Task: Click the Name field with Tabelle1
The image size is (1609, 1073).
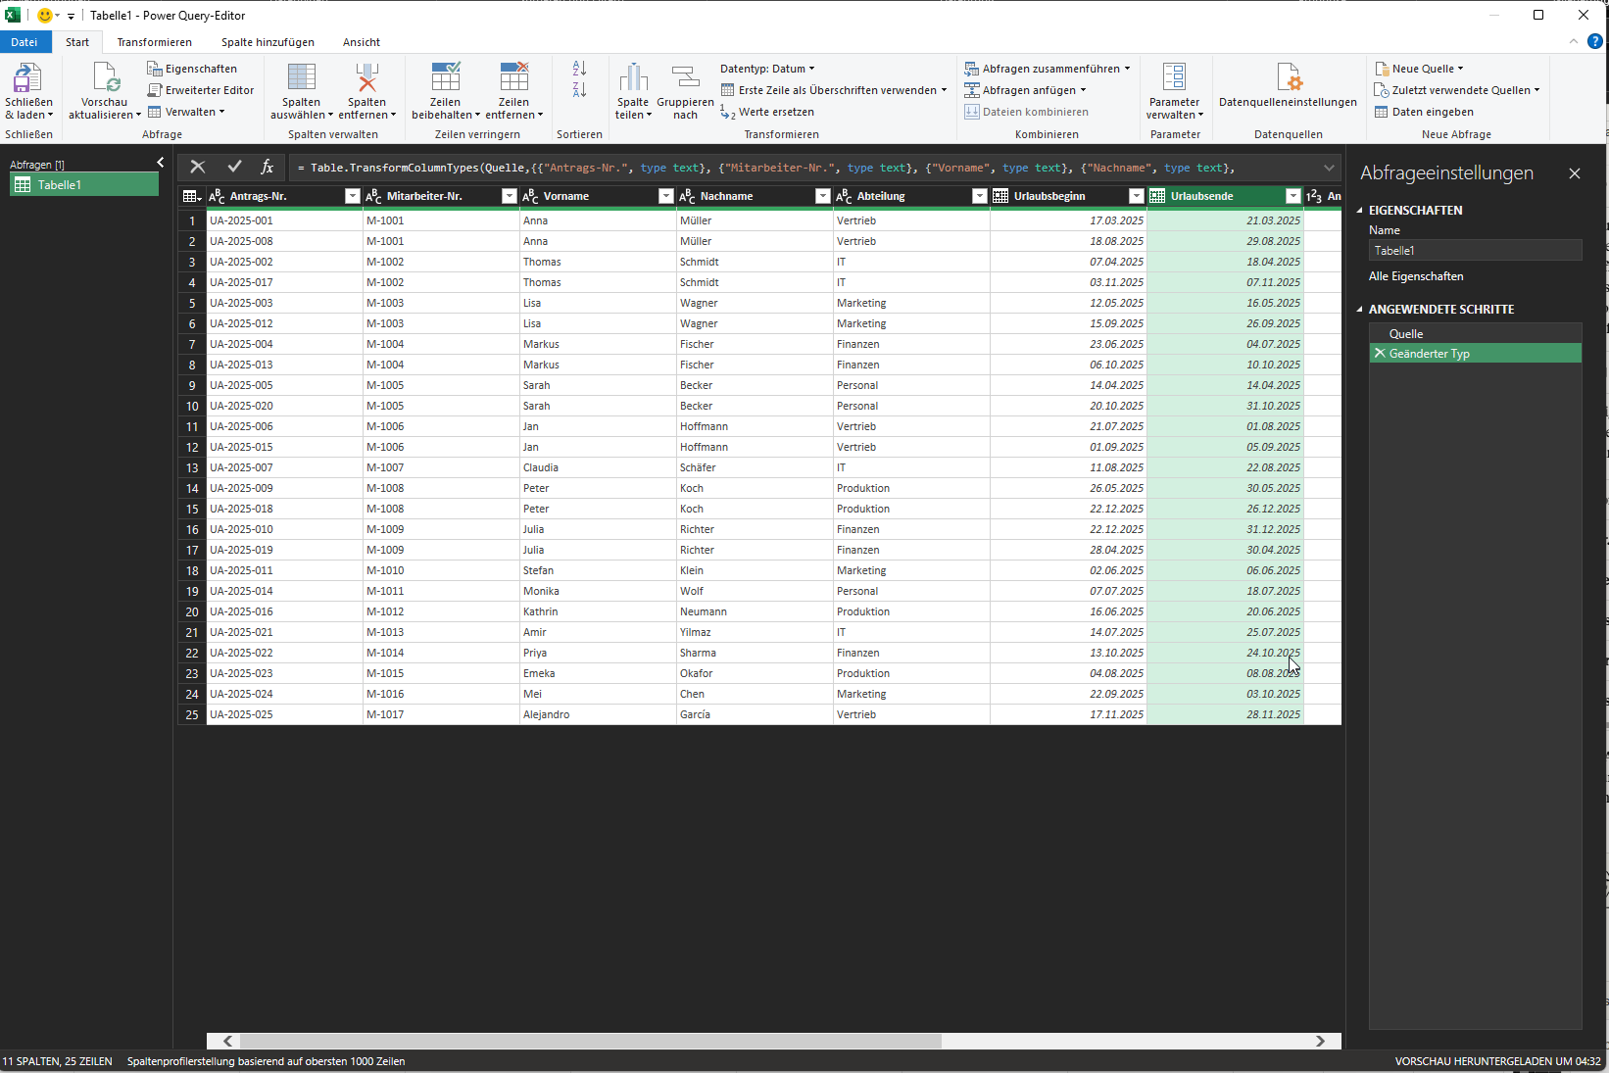Action: (x=1475, y=251)
